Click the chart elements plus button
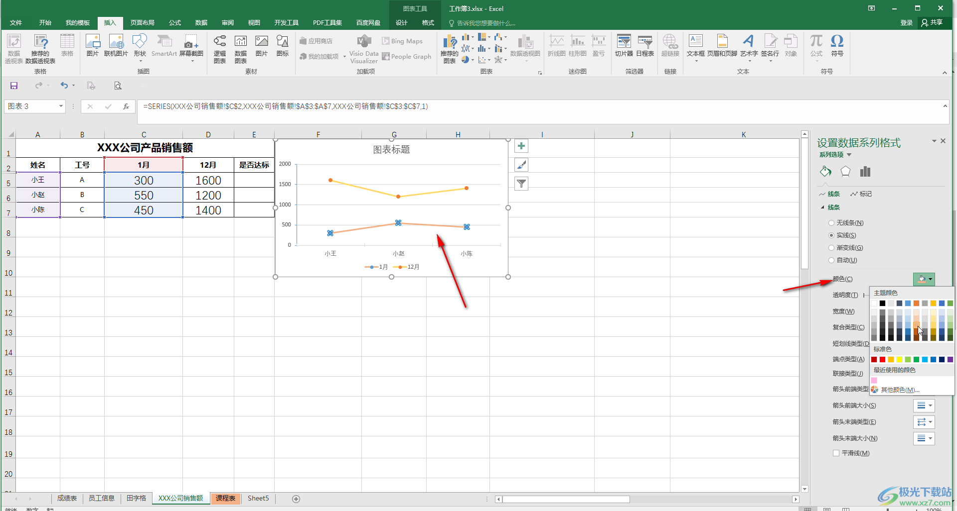The image size is (957, 511). click(521, 146)
